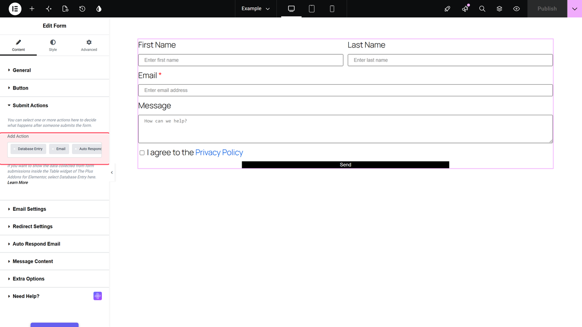Open the Structure layers icon
The height and width of the screenshot is (327, 582).
(x=499, y=9)
